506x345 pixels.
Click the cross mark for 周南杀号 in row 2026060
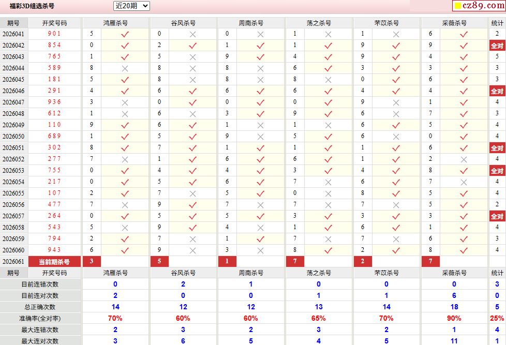point(260,250)
